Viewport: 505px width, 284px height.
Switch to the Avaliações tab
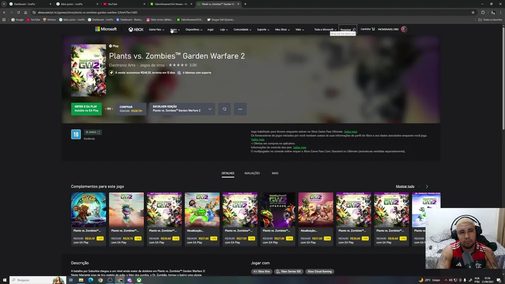point(252,173)
